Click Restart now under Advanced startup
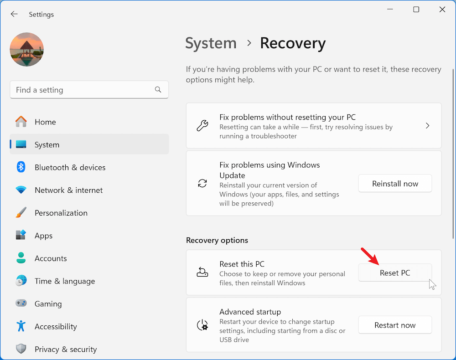The width and height of the screenshot is (456, 360). click(395, 325)
